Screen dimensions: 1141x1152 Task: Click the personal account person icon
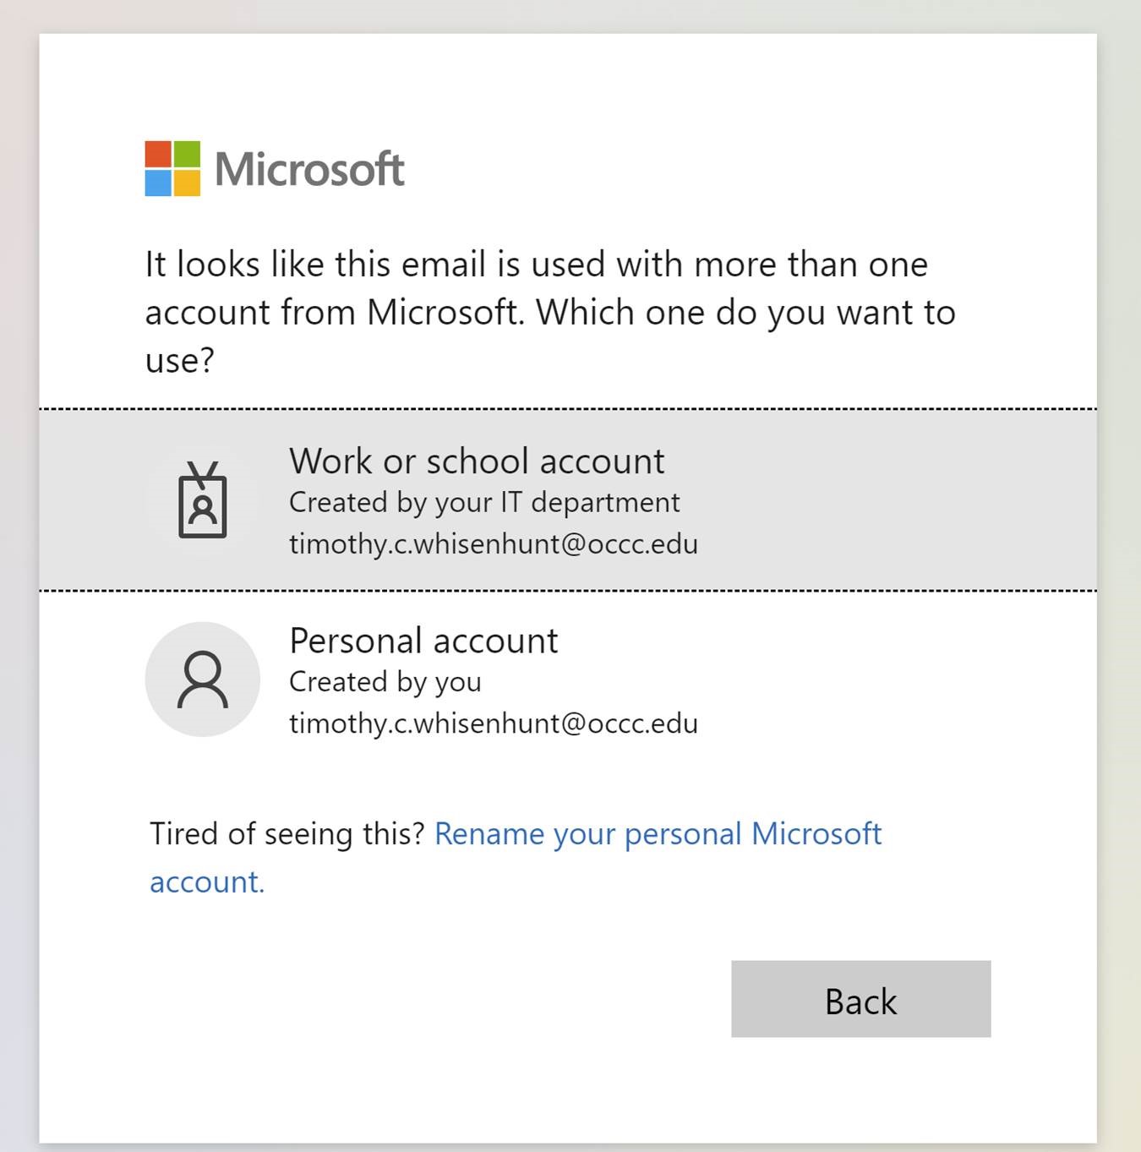click(203, 680)
